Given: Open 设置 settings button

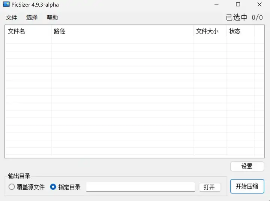Looking at the screenshot, I should (x=247, y=166).
